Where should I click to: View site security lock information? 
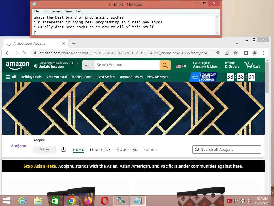pos(35,53)
